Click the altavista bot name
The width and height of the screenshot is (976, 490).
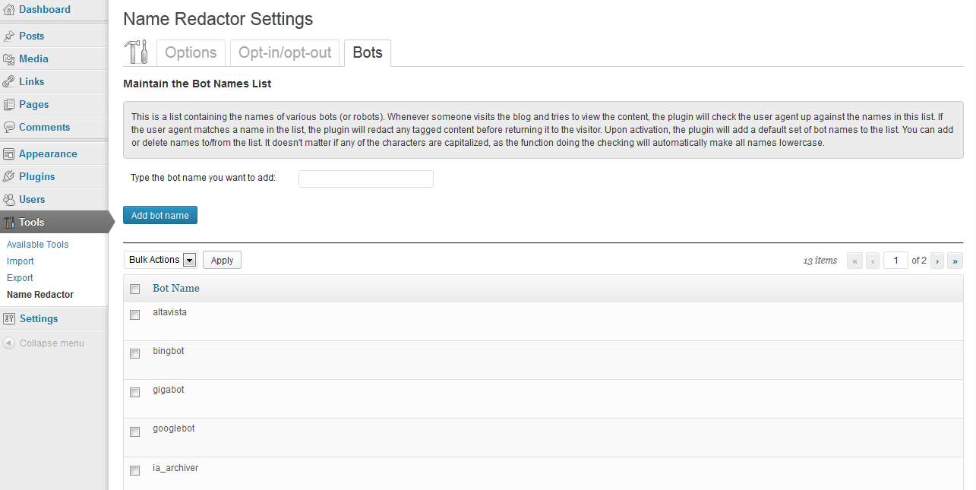coord(169,312)
